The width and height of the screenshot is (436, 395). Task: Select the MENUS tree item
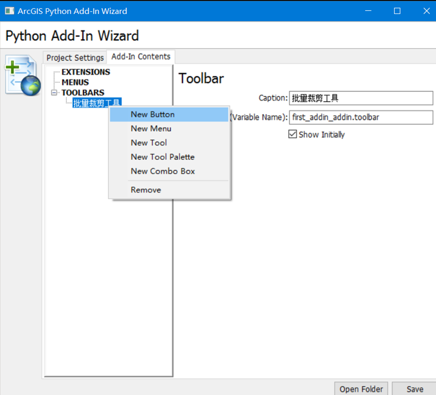pyautogui.click(x=75, y=82)
